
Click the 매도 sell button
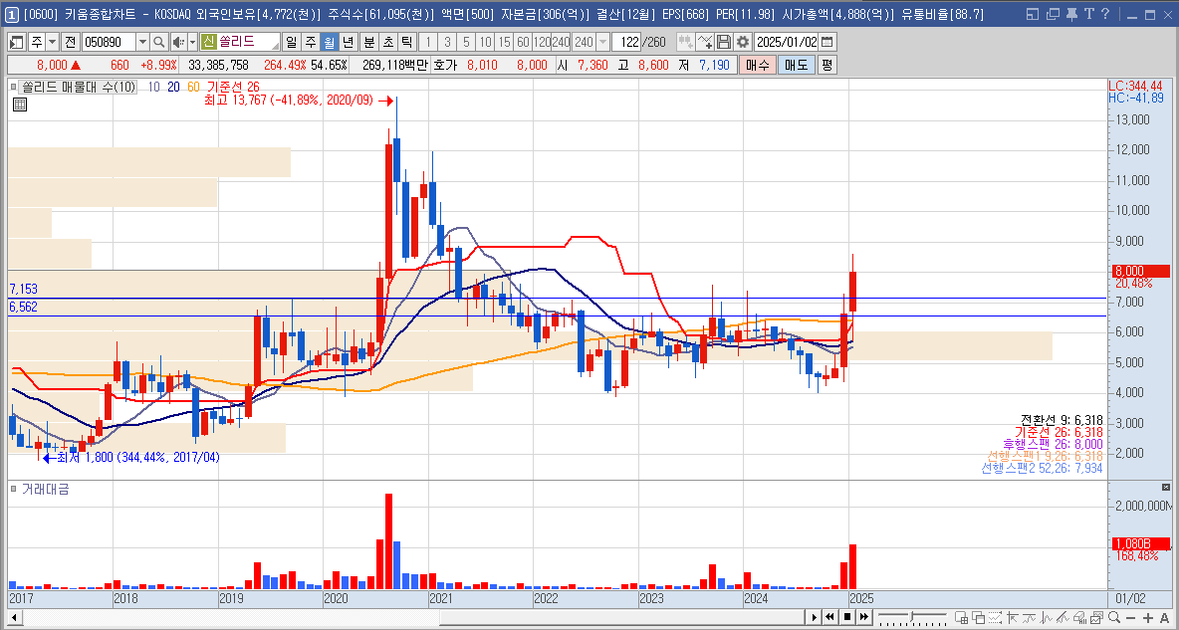tap(796, 65)
